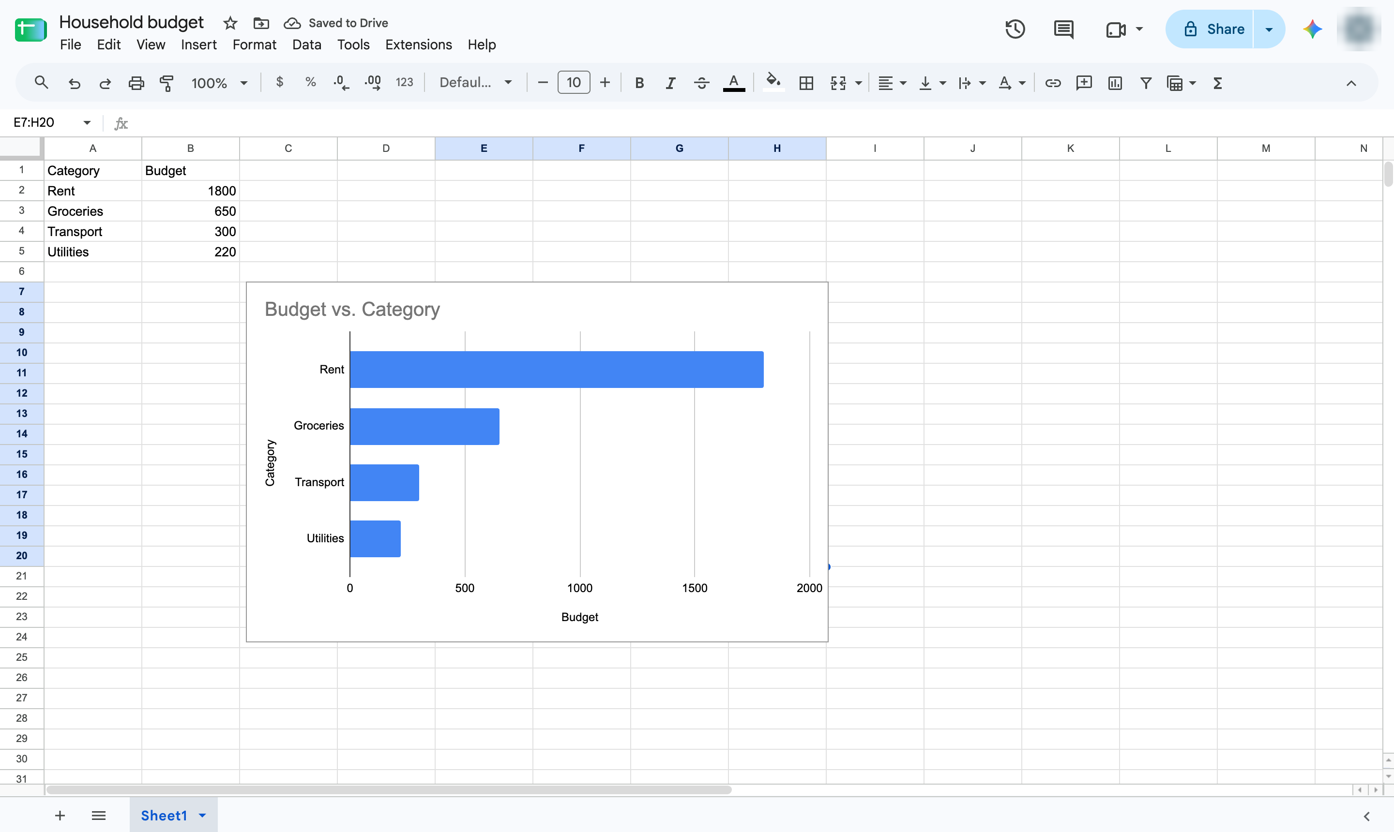Expand the Share options arrow

tap(1269, 29)
